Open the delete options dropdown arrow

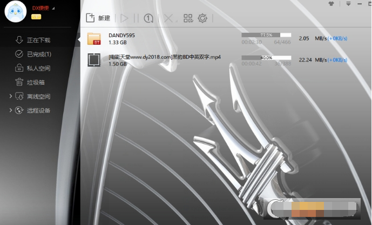coord(177,22)
